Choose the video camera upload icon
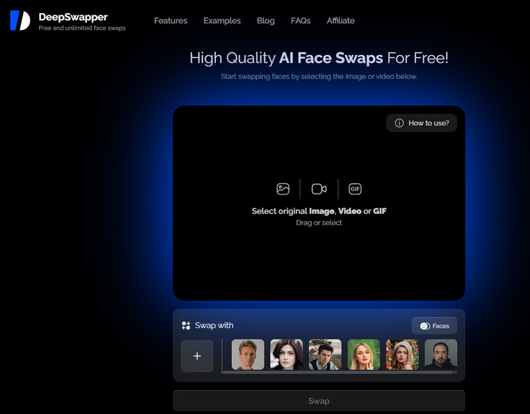The height and width of the screenshot is (414, 530). (x=319, y=189)
